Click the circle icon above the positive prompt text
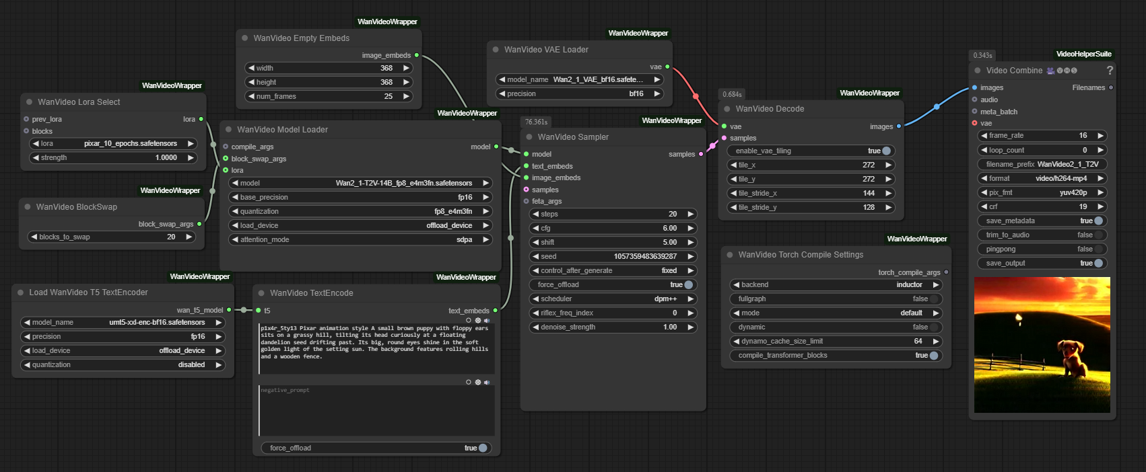Screen dimensions: 1146x472 (469, 321)
